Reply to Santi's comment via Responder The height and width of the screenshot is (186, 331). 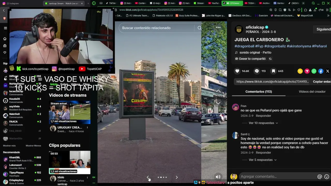263,153
